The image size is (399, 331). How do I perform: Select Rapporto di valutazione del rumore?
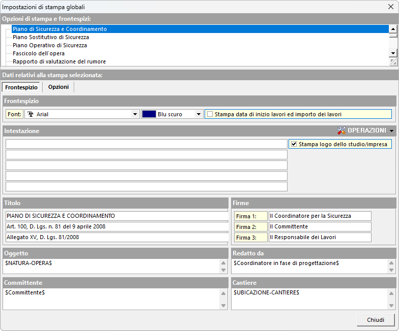[x=59, y=61]
